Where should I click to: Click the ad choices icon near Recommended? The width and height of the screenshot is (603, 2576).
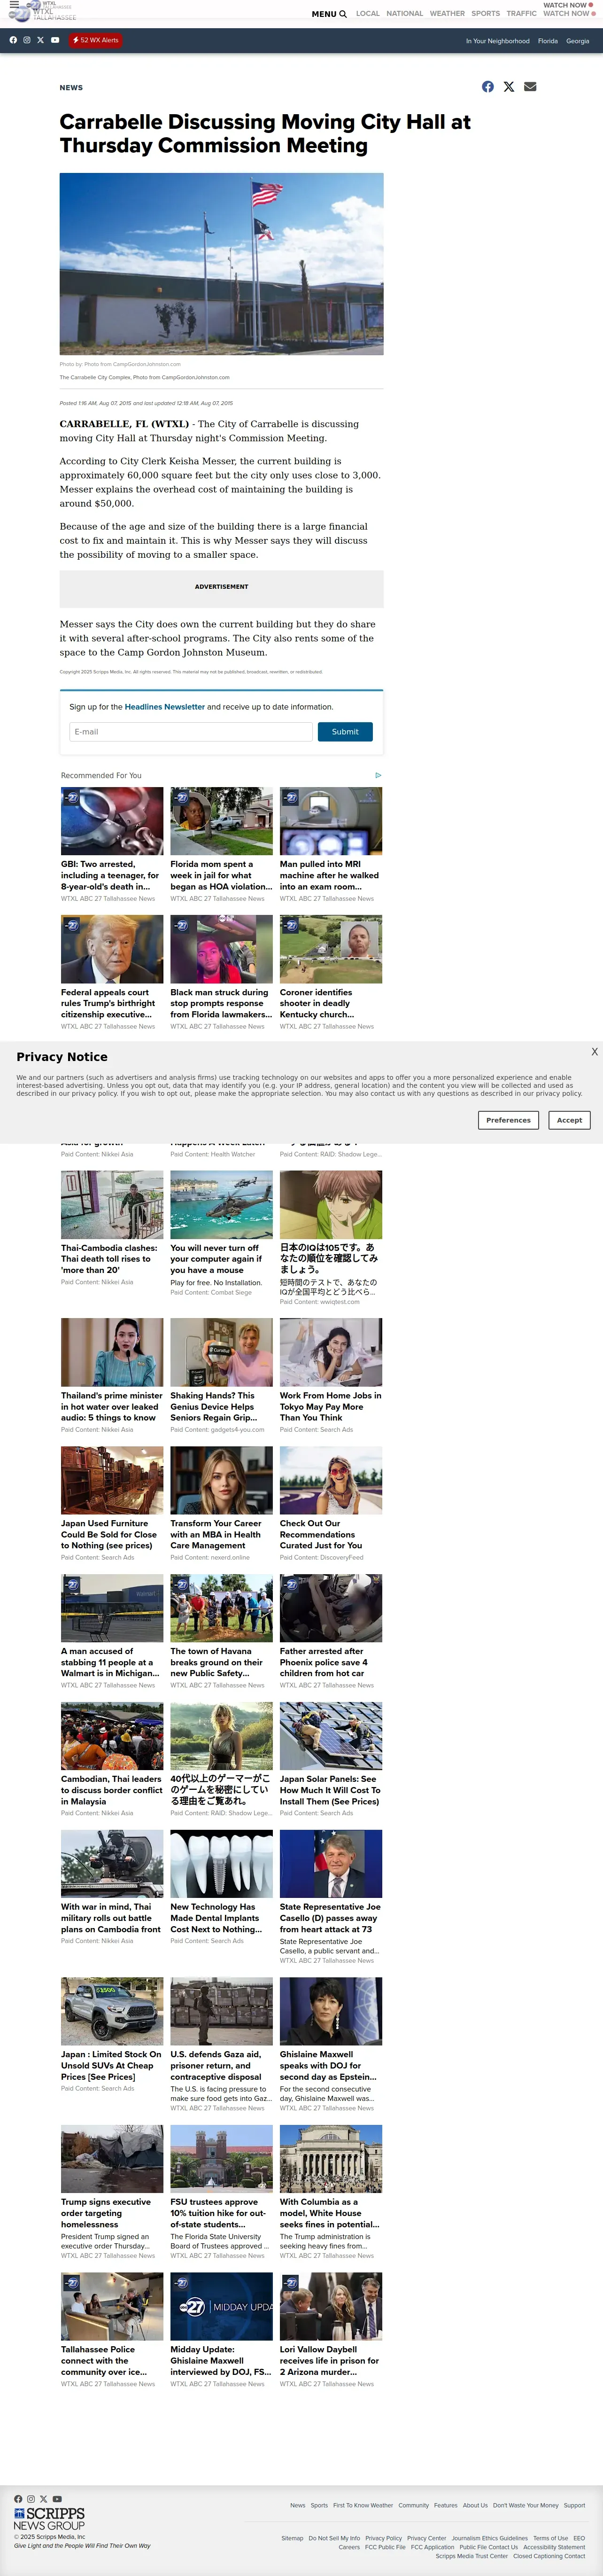click(x=378, y=775)
